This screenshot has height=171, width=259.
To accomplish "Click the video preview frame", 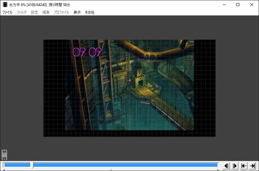I will click(x=129, y=88).
